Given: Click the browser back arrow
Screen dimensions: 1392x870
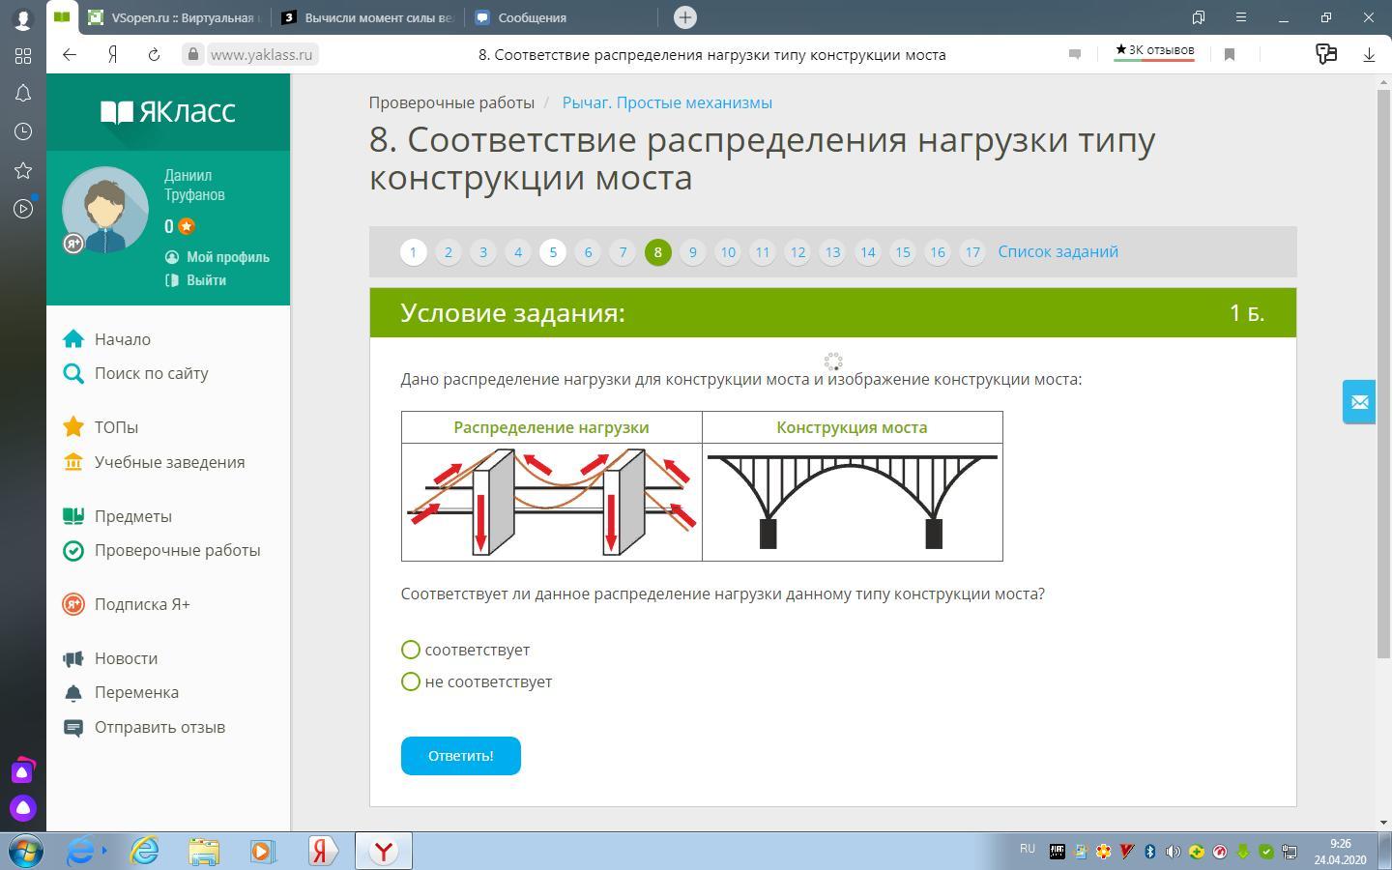Looking at the screenshot, I should 70,55.
